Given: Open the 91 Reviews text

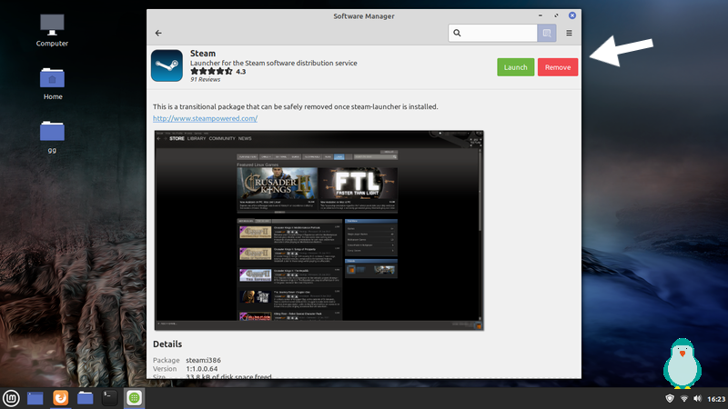Looking at the screenshot, I should click(206, 79).
